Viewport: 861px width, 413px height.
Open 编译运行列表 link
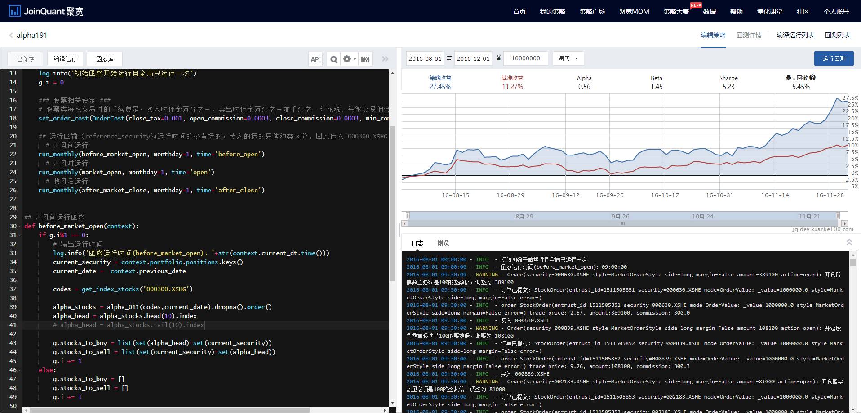pyautogui.click(x=795, y=35)
